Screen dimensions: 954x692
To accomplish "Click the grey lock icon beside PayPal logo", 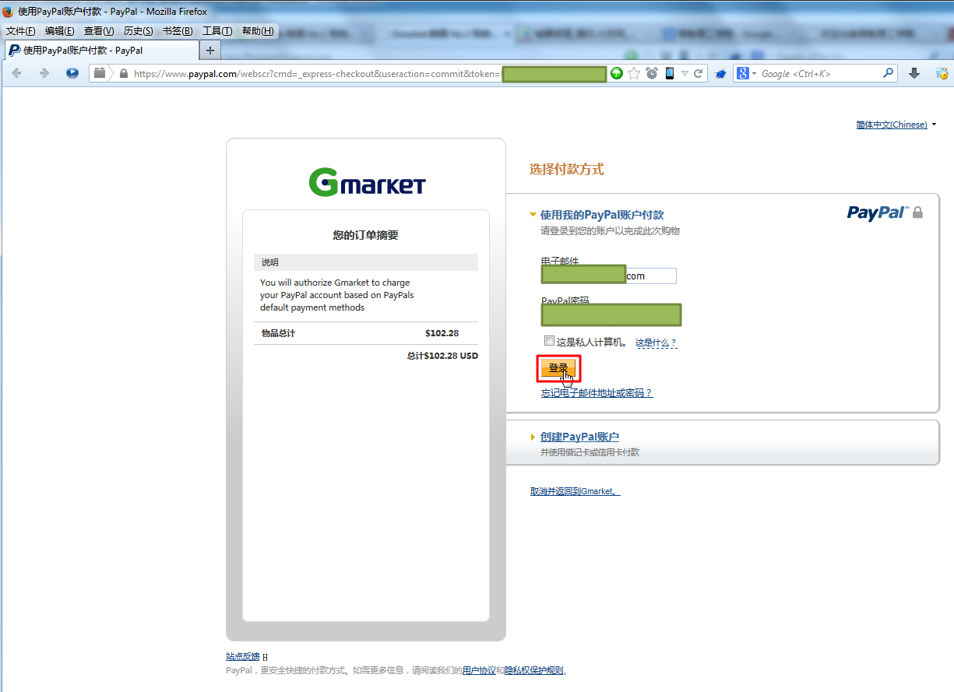I will pyautogui.click(x=917, y=212).
